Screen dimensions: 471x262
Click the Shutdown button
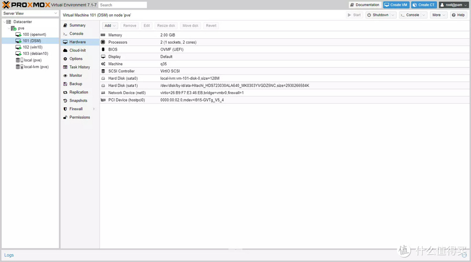click(x=378, y=15)
